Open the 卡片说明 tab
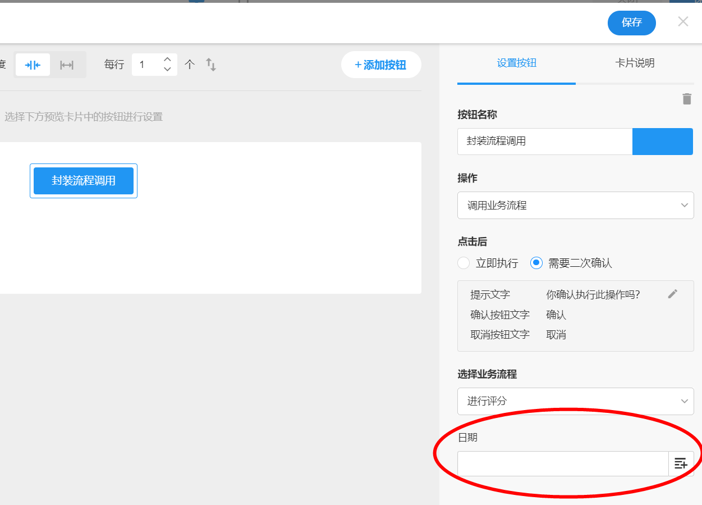 [x=635, y=63]
